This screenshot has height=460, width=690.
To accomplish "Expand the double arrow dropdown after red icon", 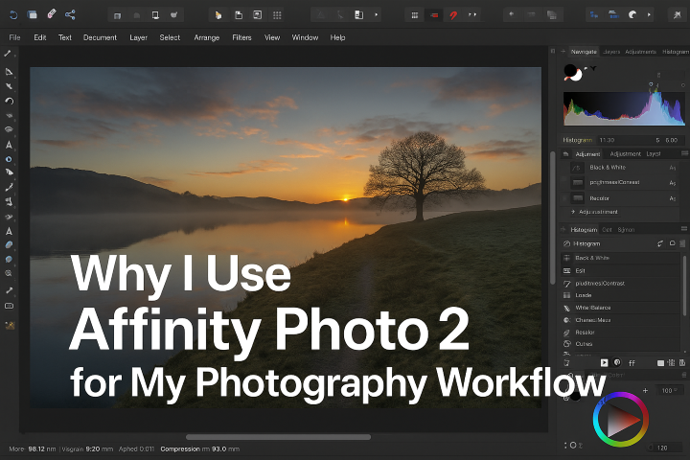I will (x=472, y=15).
